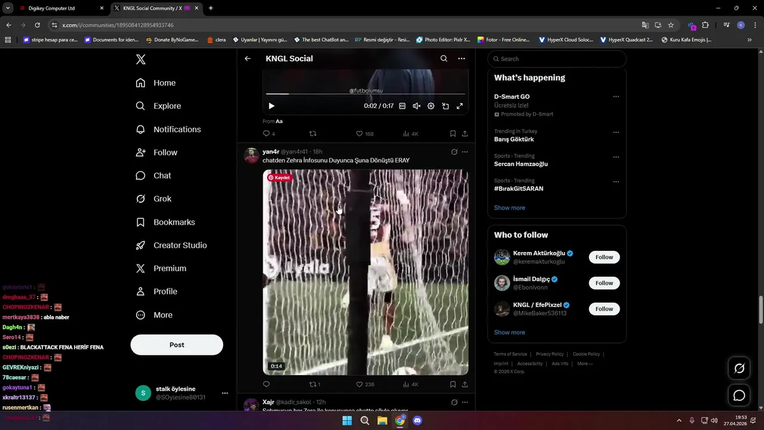Open Home from the sidebar
The width and height of the screenshot is (764, 430).
pos(156,83)
